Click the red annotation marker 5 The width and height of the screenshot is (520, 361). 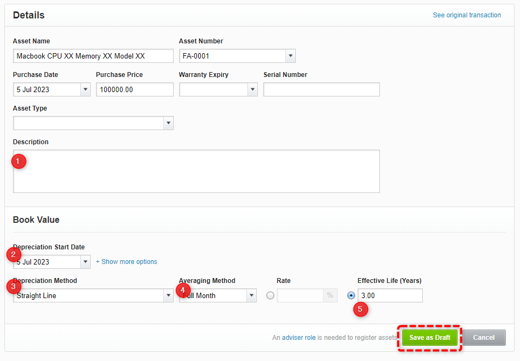tap(360, 310)
